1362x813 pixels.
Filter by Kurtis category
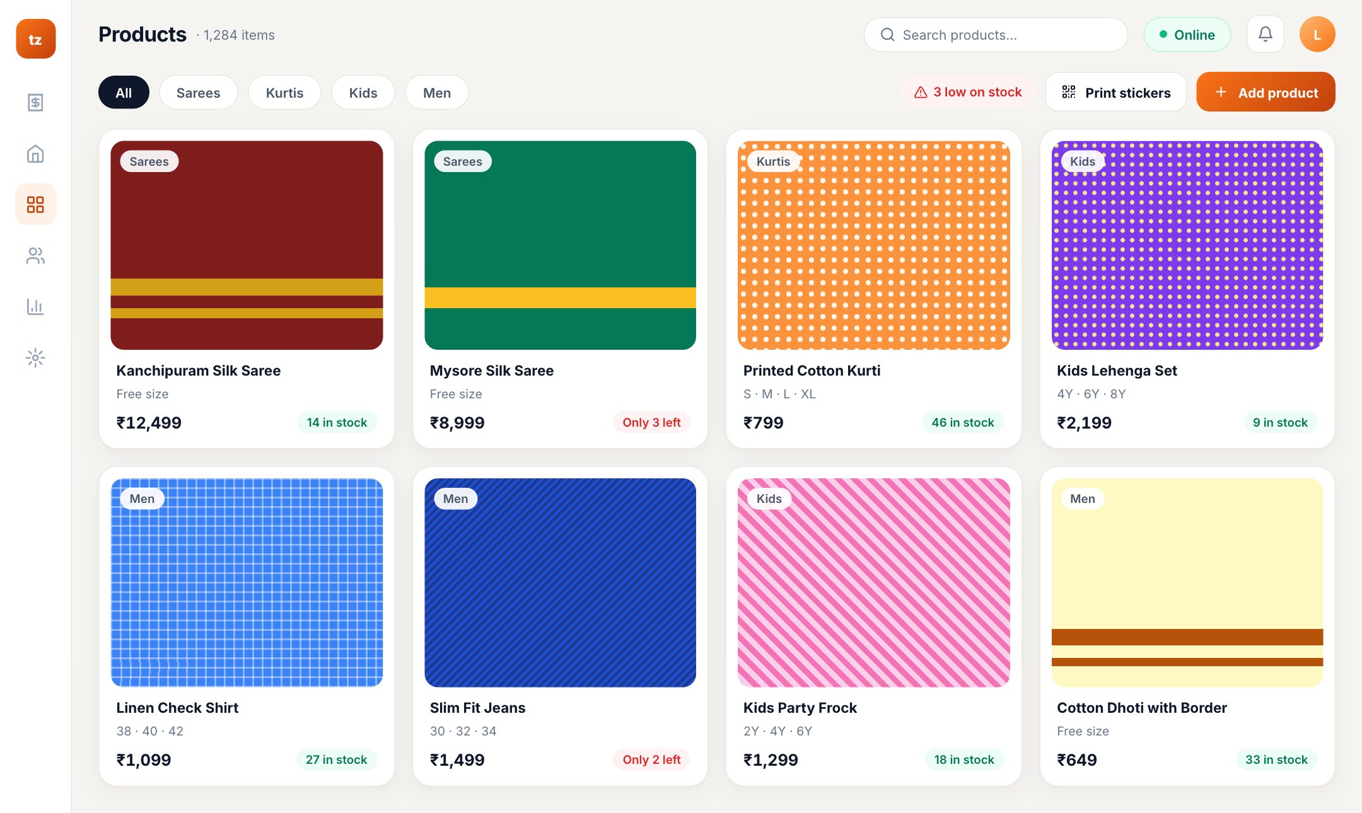[x=284, y=93]
